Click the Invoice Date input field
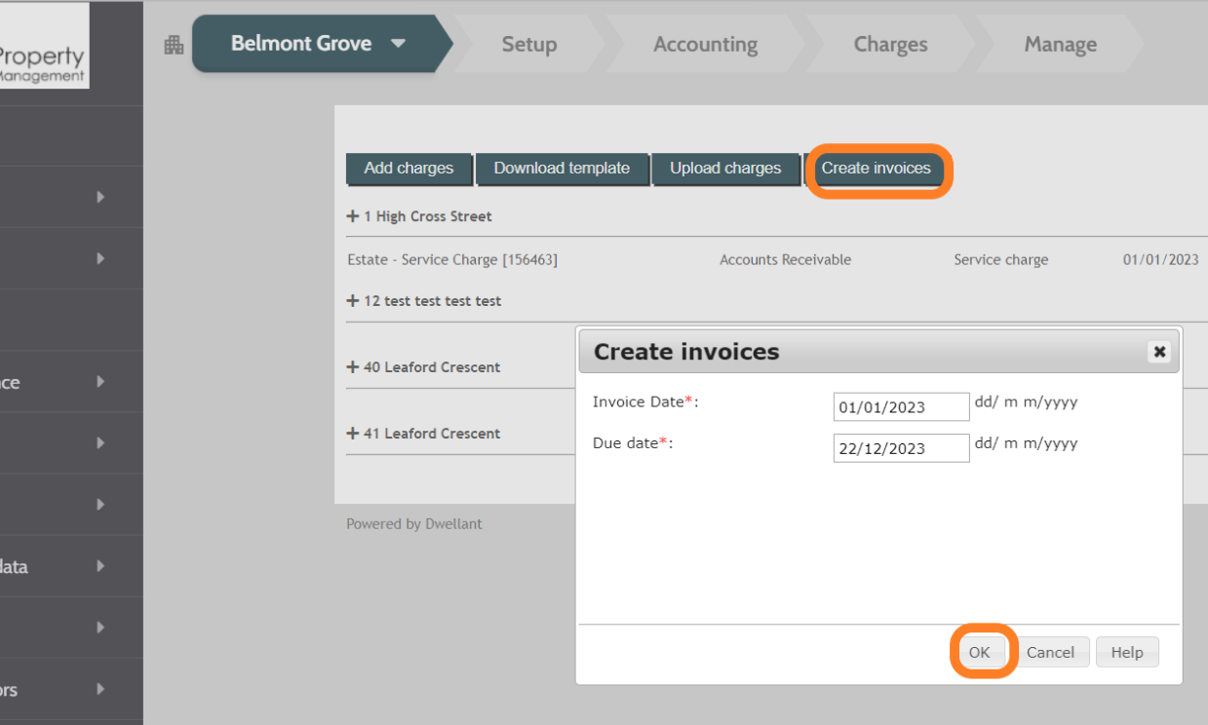This screenshot has width=1208, height=725. tap(900, 406)
